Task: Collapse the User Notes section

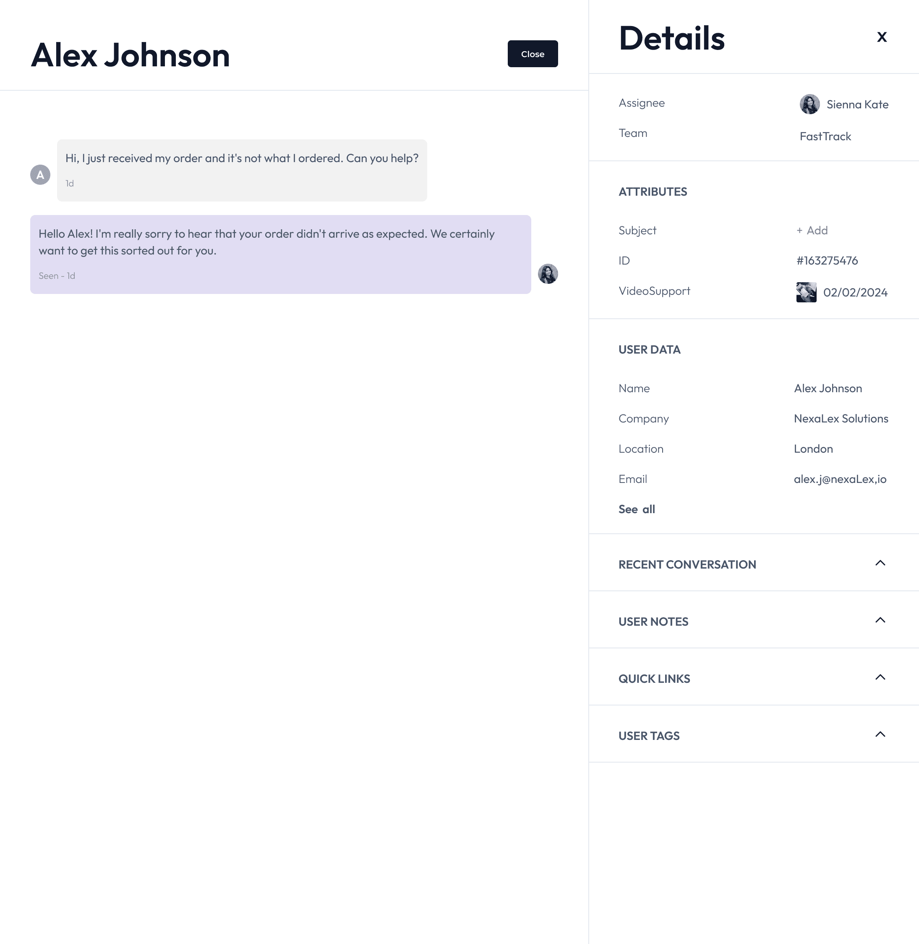Action: 880,620
